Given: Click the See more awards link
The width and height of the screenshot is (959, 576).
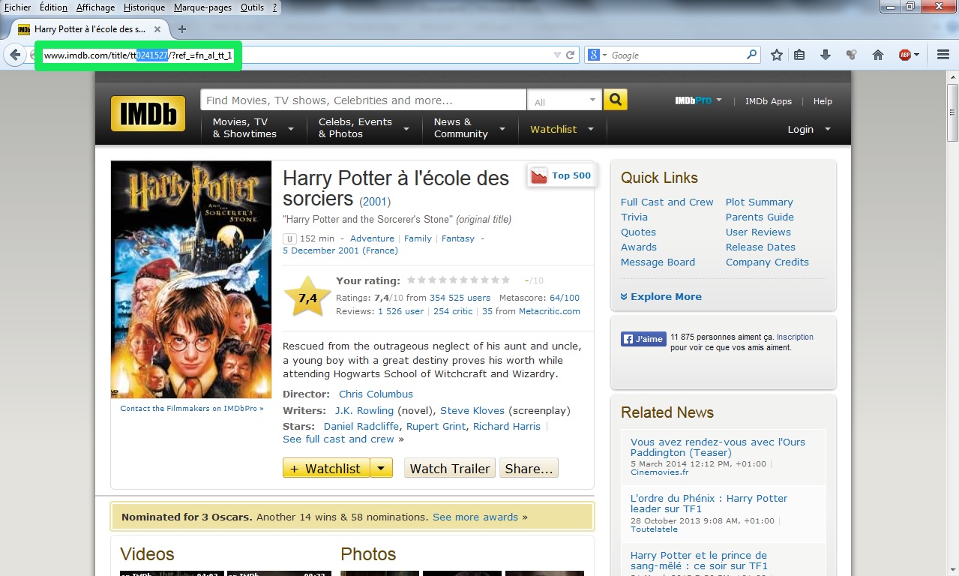Looking at the screenshot, I should 475,517.
